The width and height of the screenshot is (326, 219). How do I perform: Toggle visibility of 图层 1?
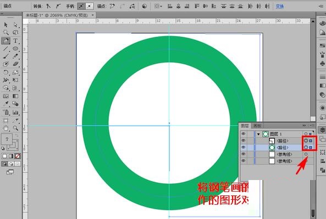pyautogui.click(x=243, y=134)
